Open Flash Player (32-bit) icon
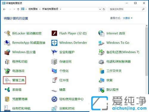This screenshot has width=149, height=112. click(54, 33)
